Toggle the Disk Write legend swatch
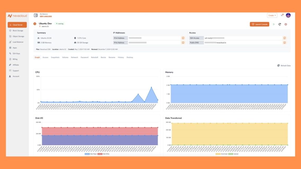Image resolution: width=301 pixels, height=169 pixels. pos(100,154)
